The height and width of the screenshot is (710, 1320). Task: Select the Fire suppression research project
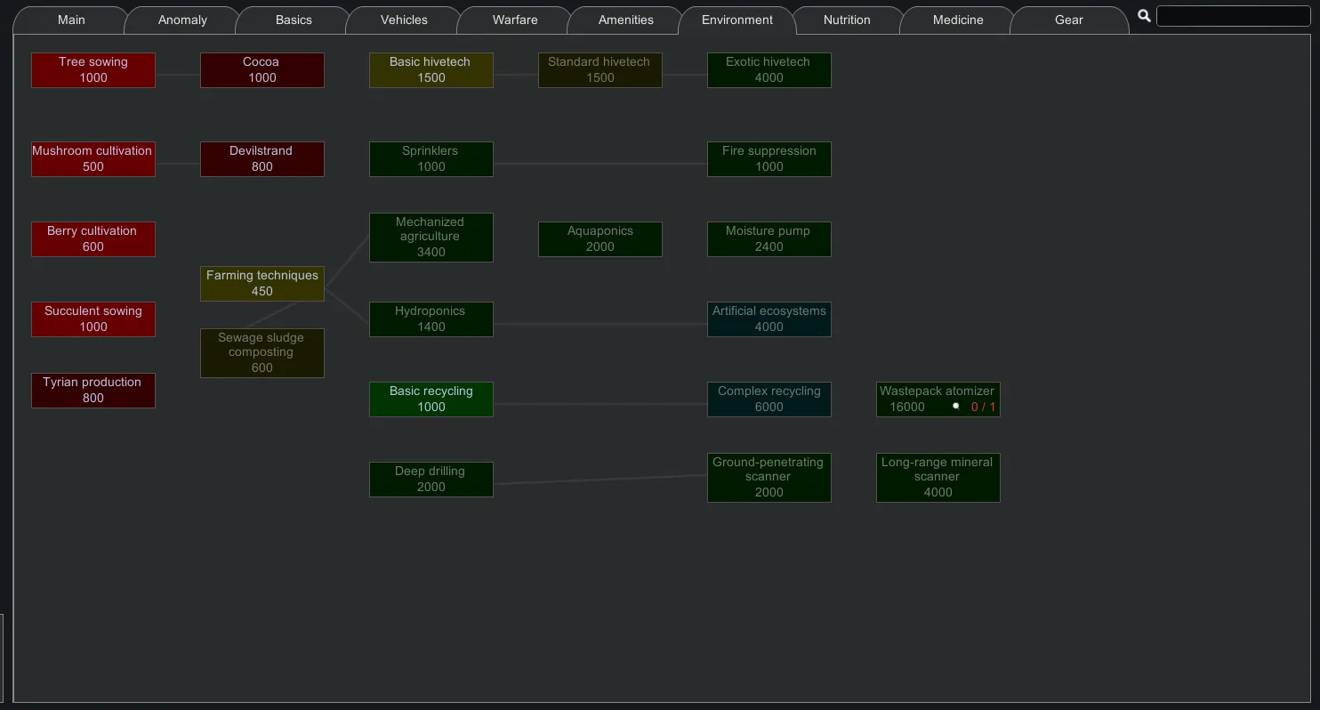coord(769,159)
